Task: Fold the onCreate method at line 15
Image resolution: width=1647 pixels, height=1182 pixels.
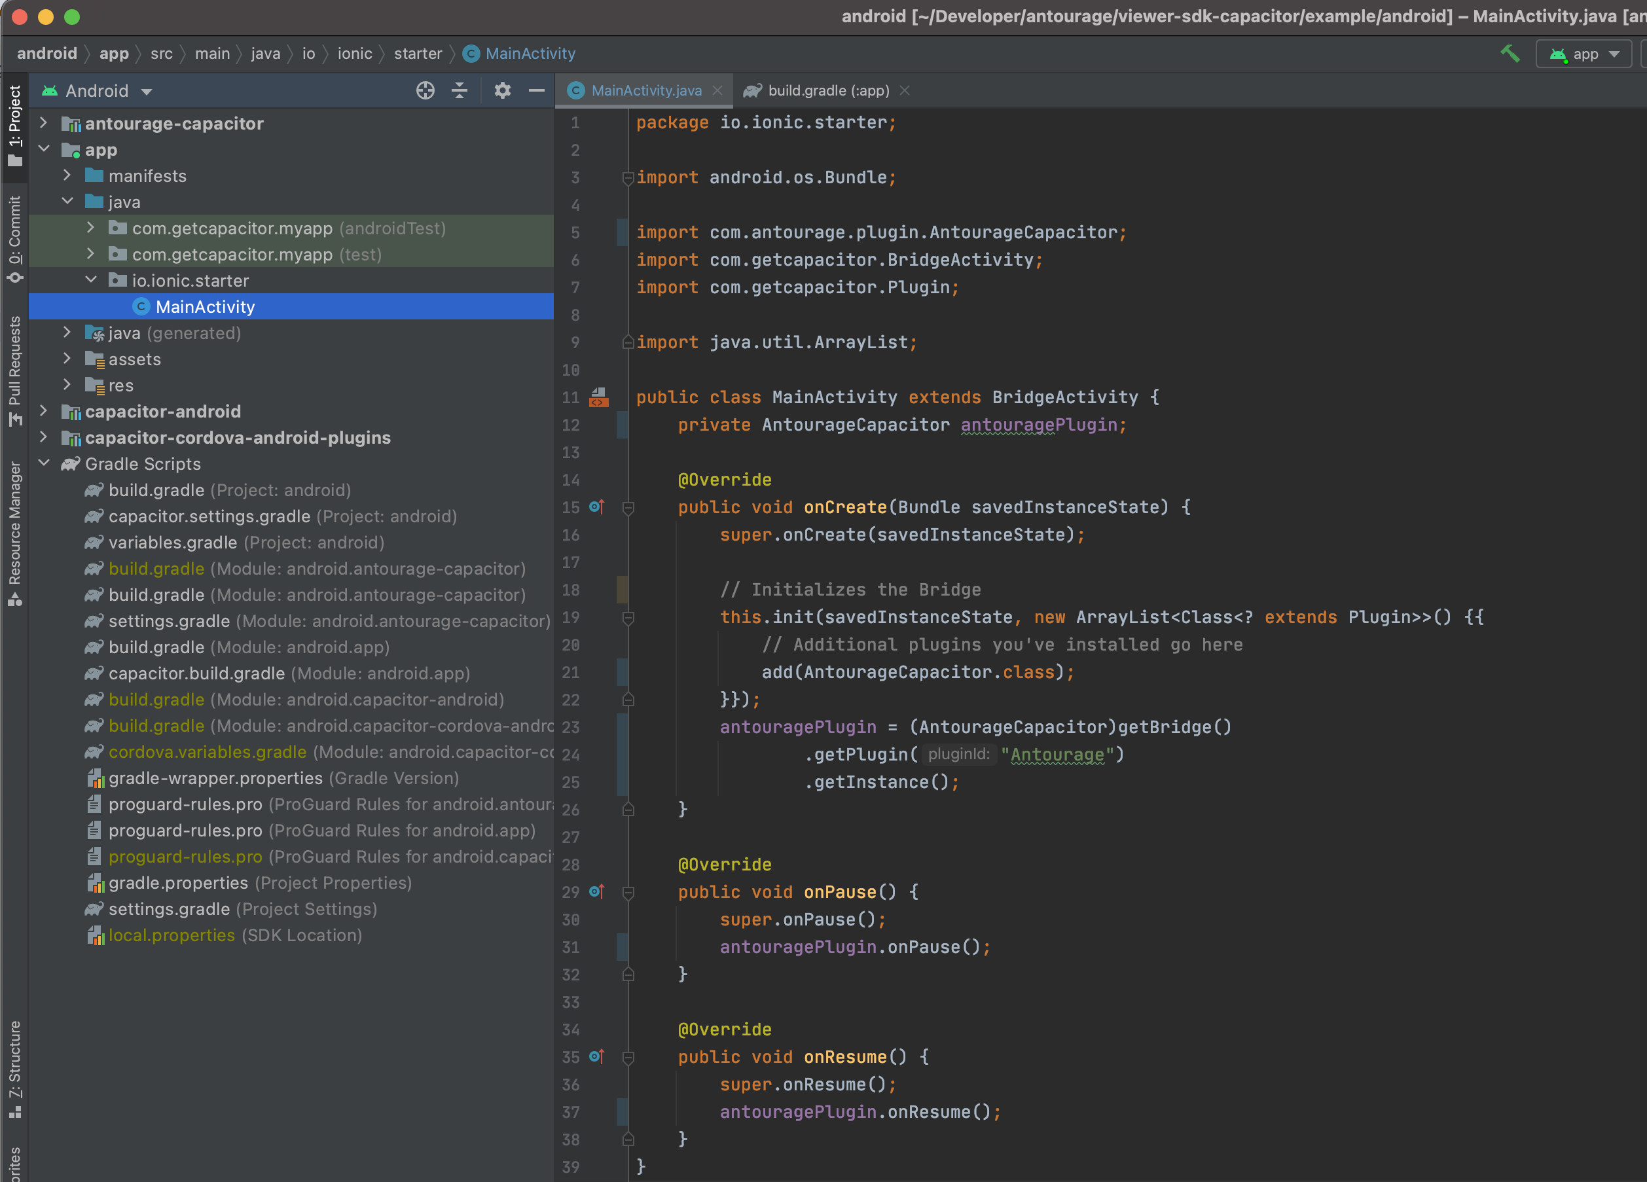Action: [x=628, y=509]
